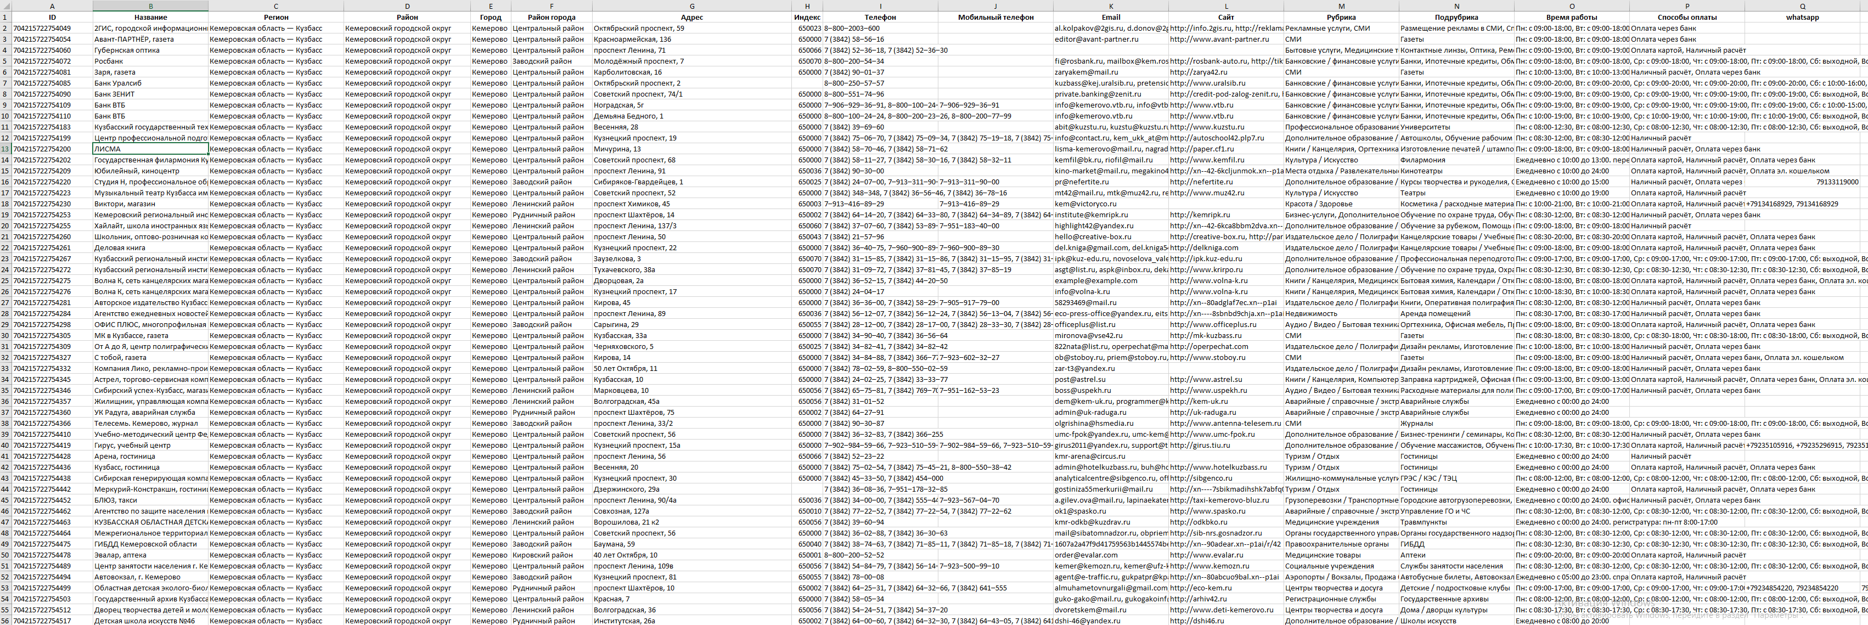The width and height of the screenshot is (1868, 625).
Task: Click the 'БЛЮЗ, такси' cell
Action: click(150, 499)
